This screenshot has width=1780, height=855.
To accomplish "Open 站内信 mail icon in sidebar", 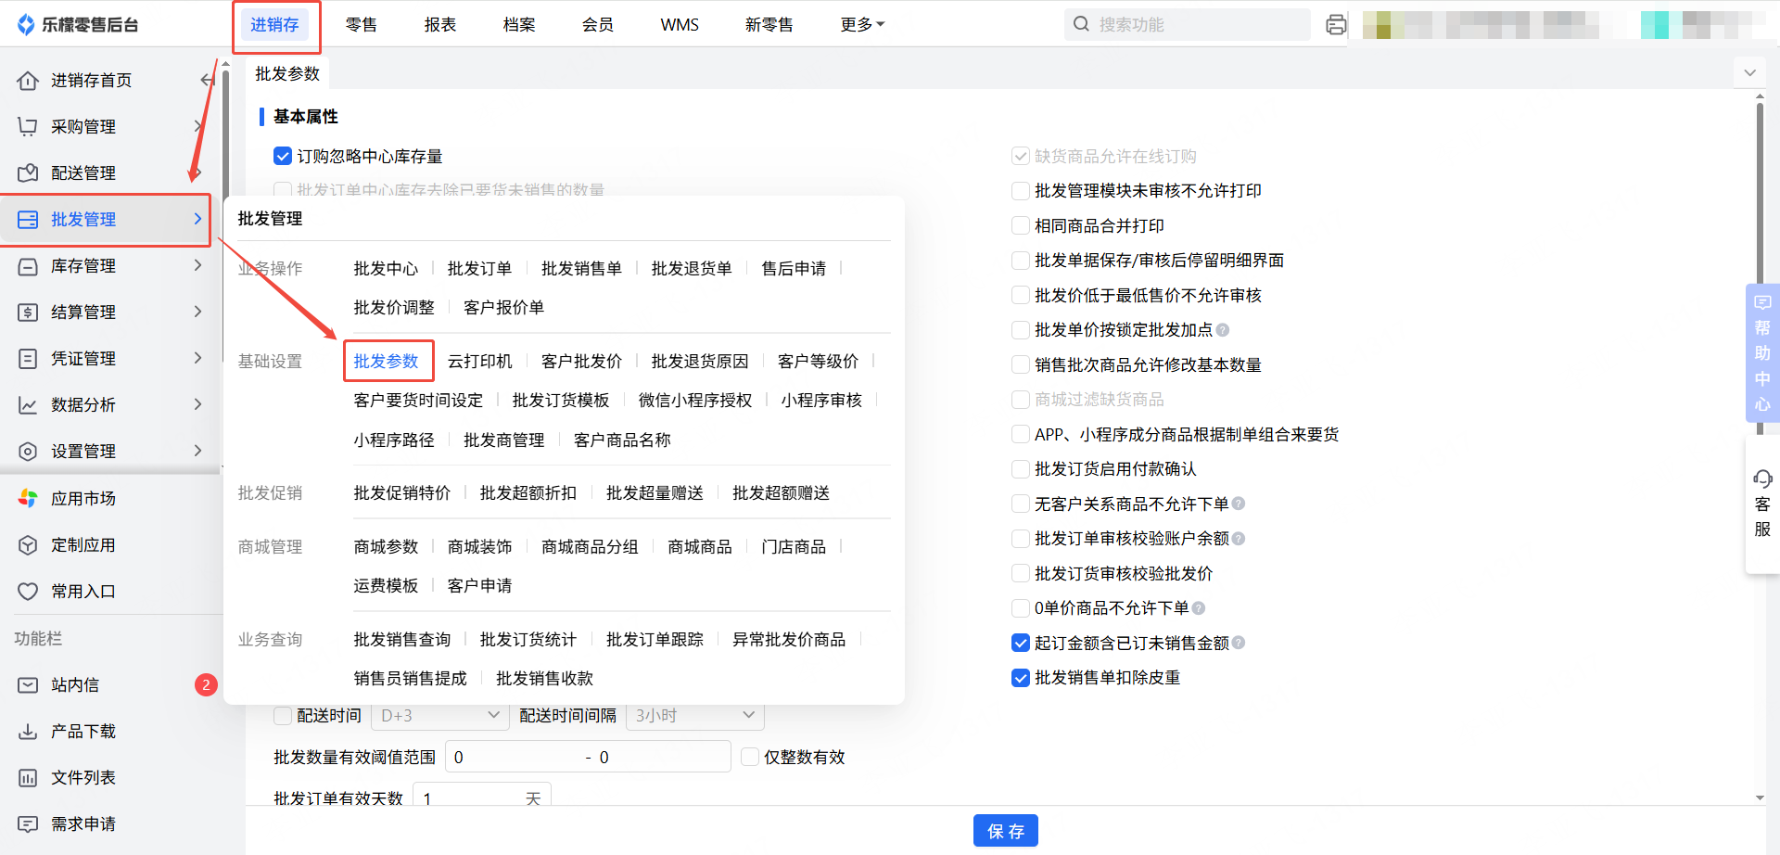I will pyautogui.click(x=28, y=685).
